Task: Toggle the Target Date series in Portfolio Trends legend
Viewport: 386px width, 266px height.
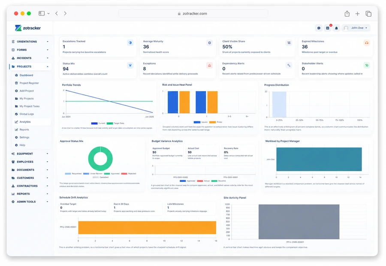Action: point(115,123)
